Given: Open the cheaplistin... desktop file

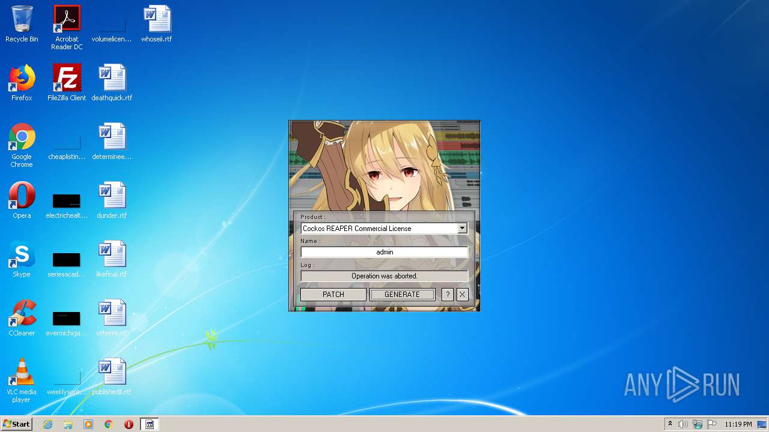Looking at the screenshot, I should [67, 145].
